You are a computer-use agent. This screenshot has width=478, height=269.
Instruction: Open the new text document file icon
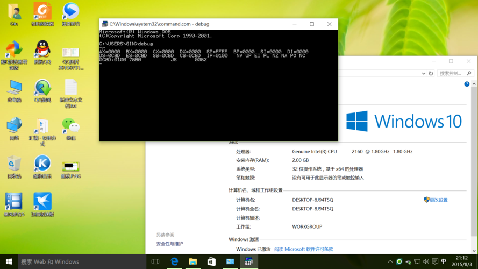point(71,94)
